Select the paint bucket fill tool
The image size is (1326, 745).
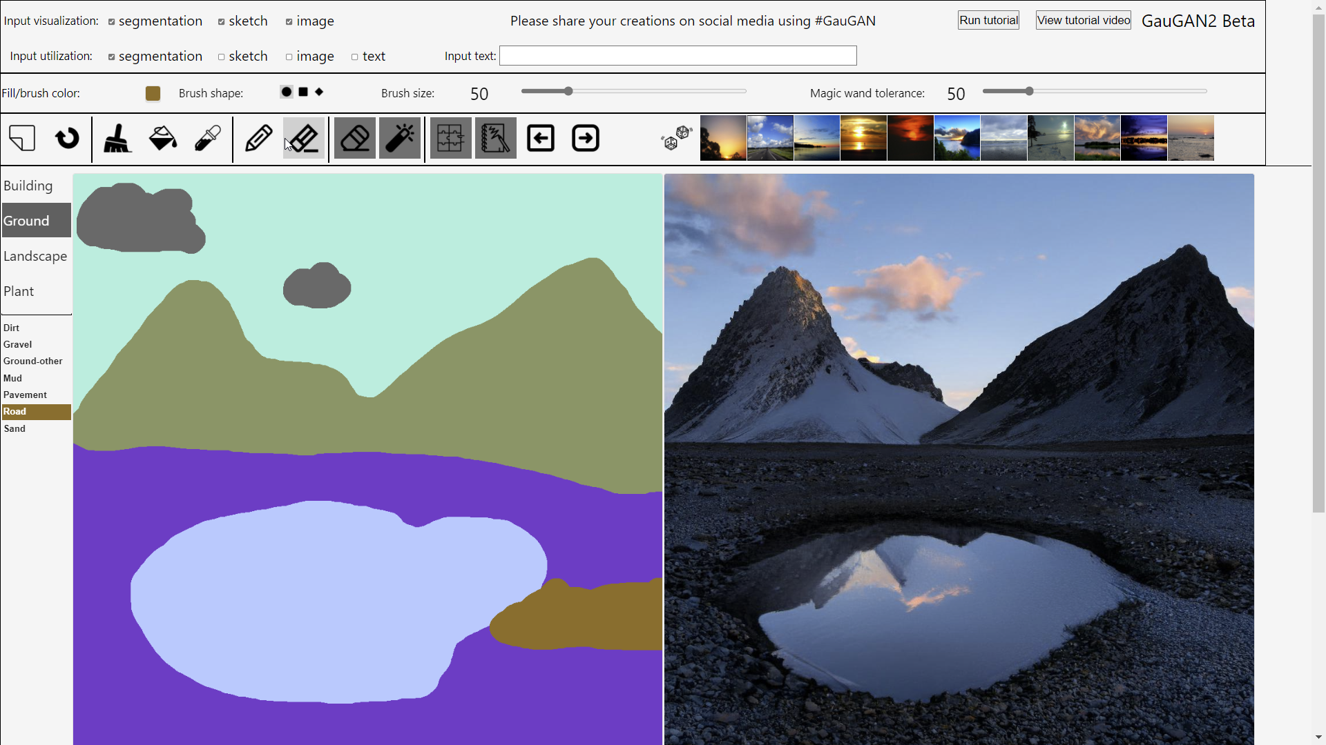[x=162, y=138]
